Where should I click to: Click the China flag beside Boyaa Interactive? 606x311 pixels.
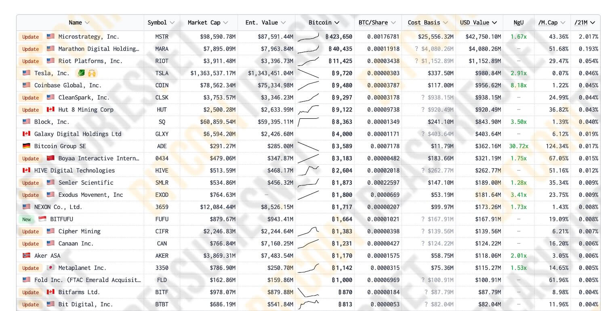tap(50, 158)
